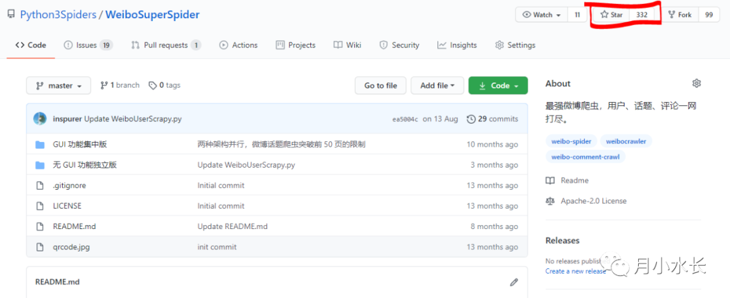Image resolution: width=730 pixels, height=298 pixels.
Task: Click the About section gear icon
Action: pos(696,84)
